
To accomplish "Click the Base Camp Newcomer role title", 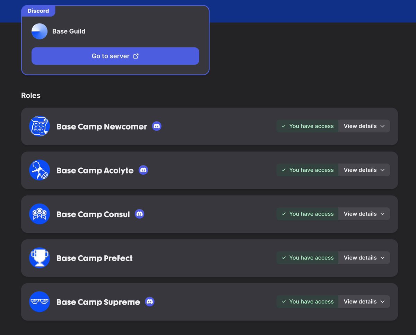I will (x=102, y=126).
